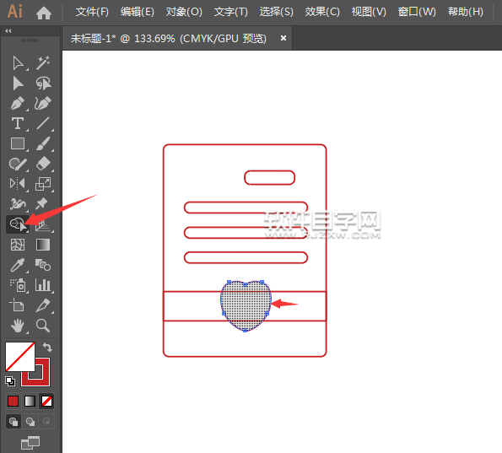Open the 窗口(W) menu
This screenshot has height=453, width=502.
(x=417, y=12)
